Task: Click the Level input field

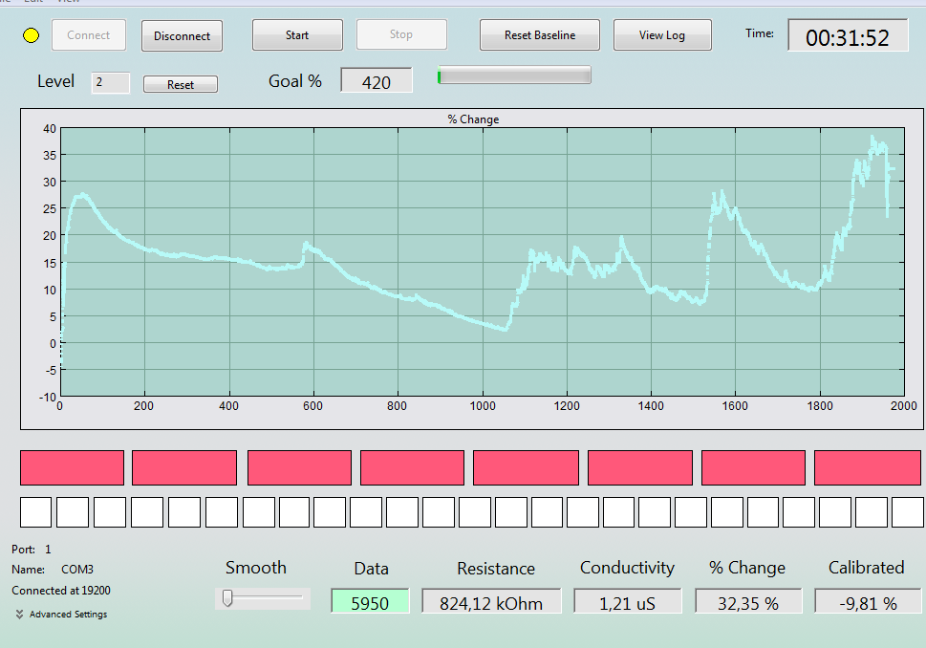Action: (x=111, y=83)
